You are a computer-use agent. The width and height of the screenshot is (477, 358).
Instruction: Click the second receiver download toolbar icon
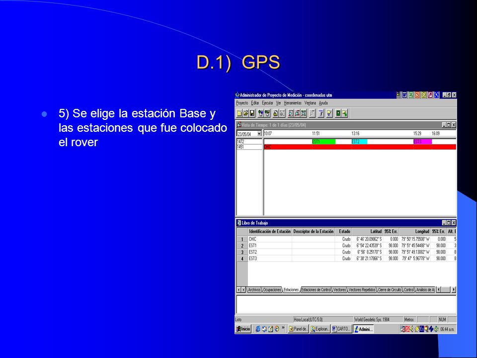[x=267, y=113]
